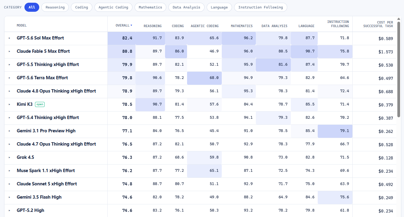The image size is (404, 217).
Task: Click the Kimi K3 model name
Action: (25, 104)
